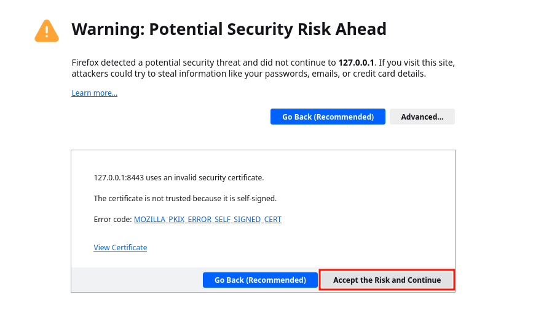Click the orange warning triangle icon
The image size is (533, 311).
click(47, 31)
